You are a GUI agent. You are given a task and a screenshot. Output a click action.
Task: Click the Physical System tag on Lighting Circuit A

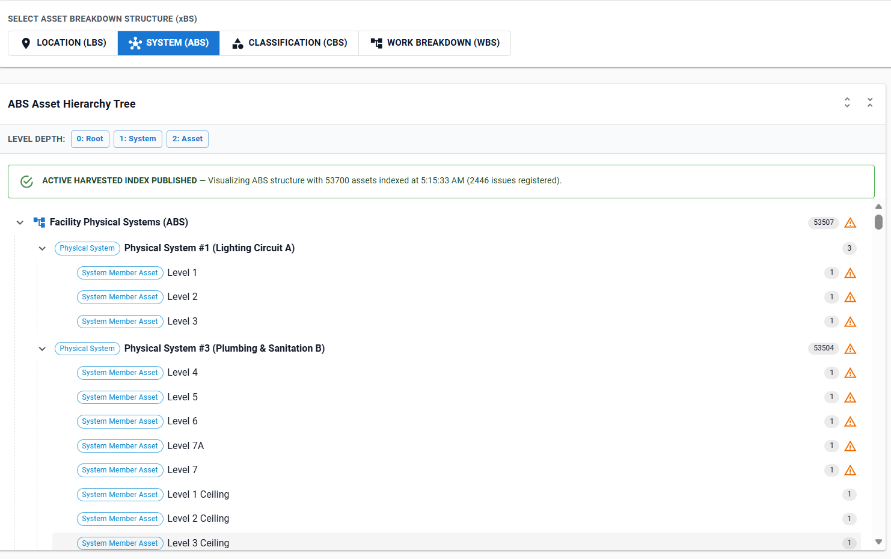87,248
